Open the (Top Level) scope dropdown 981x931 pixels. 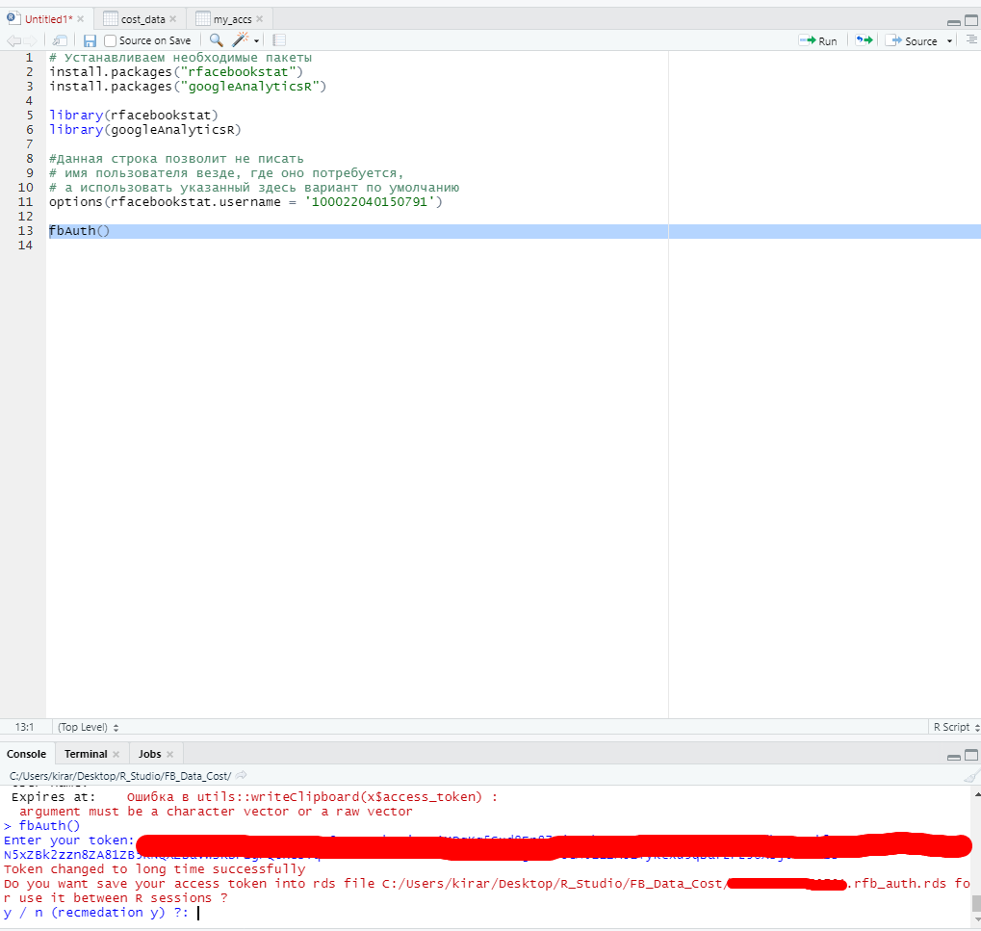pyautogui.click(x=89, y=727)
